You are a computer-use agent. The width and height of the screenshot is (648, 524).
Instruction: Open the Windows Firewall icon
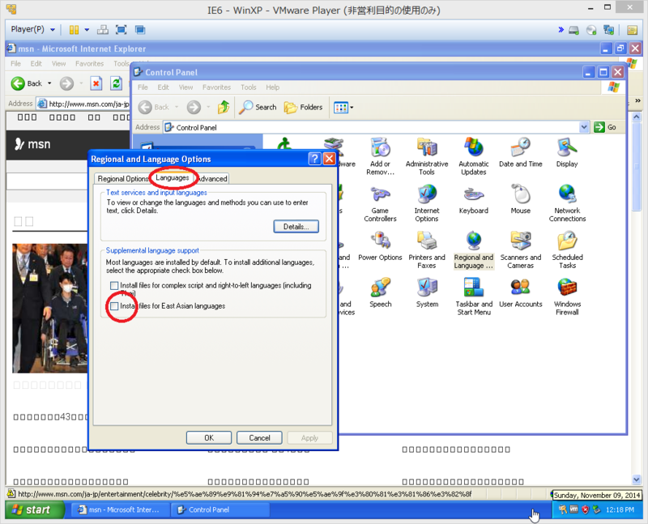(x=567, y=296)
